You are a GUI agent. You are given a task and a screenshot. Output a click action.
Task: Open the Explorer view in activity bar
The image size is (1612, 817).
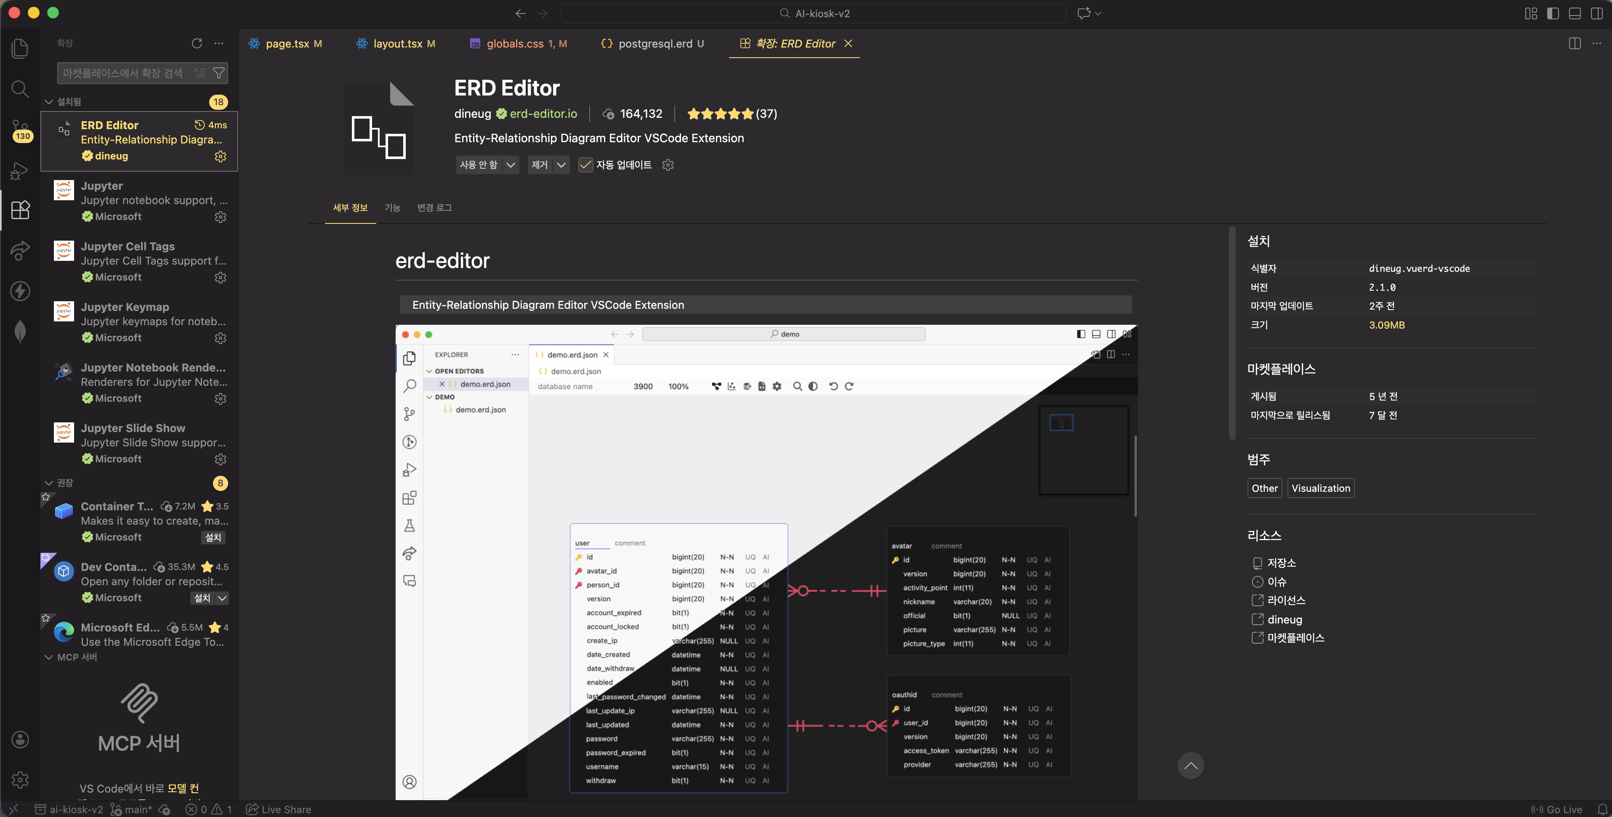(x=20, y=49)
